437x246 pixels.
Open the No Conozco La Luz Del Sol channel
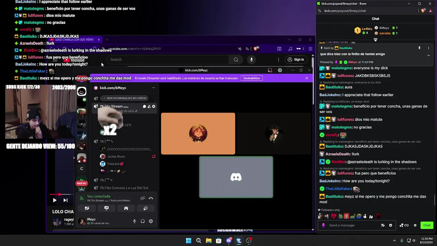125,188
